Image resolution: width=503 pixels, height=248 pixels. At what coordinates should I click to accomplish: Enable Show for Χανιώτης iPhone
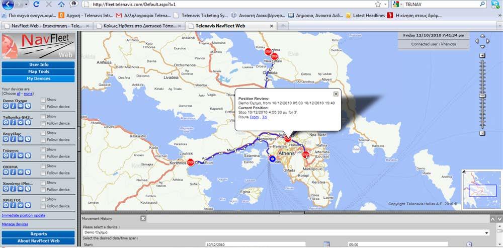(43, 183)
